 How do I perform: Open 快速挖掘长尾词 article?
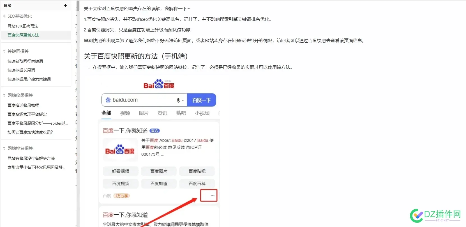coord(21,70)
